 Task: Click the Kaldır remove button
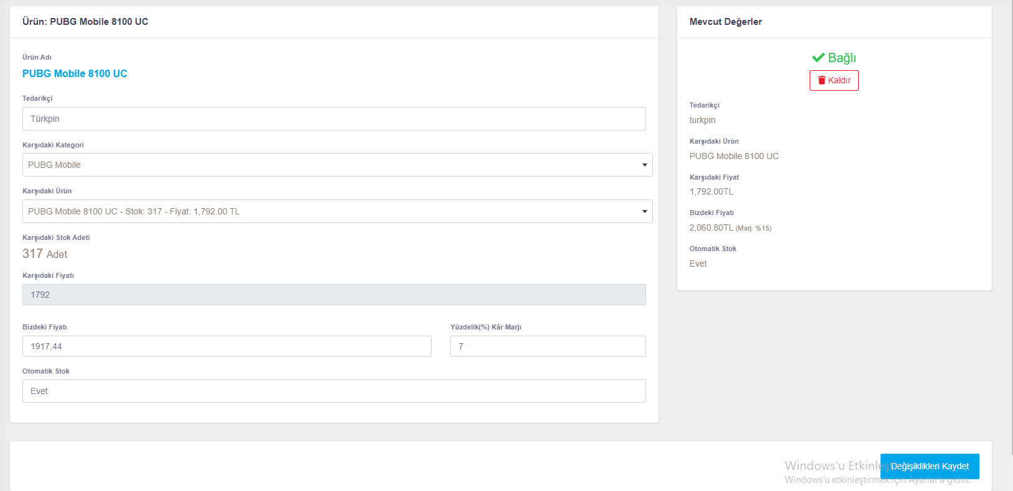click(x=834, y=80)
